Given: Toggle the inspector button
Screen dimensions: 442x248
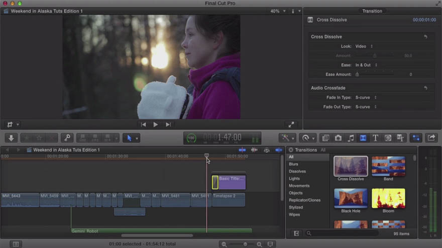Looking at the screenshot, I should click(x=416, y=138).
